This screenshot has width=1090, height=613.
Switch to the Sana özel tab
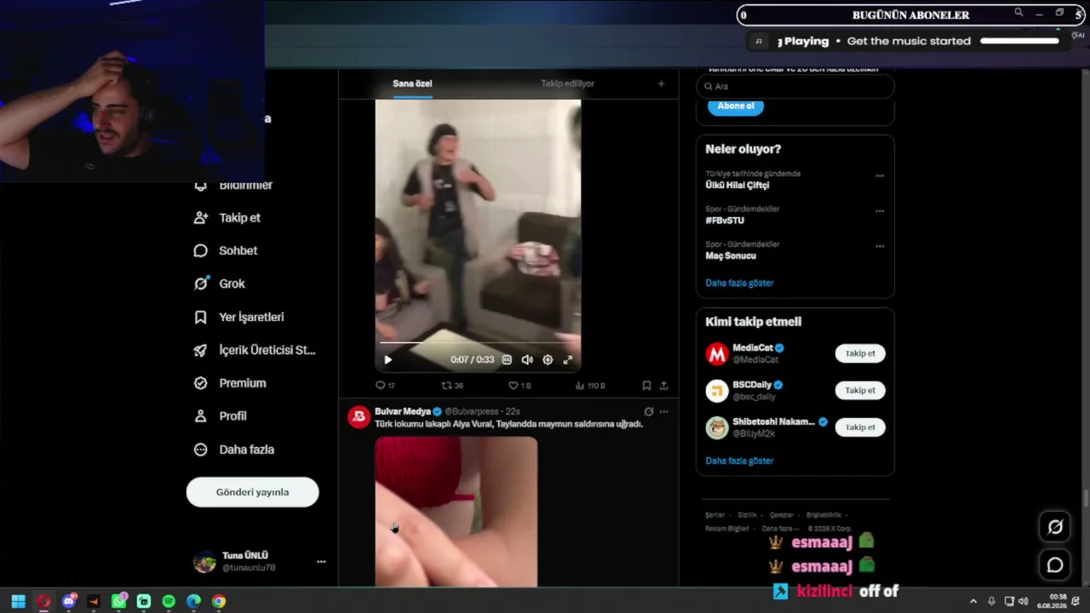(412, 83)
